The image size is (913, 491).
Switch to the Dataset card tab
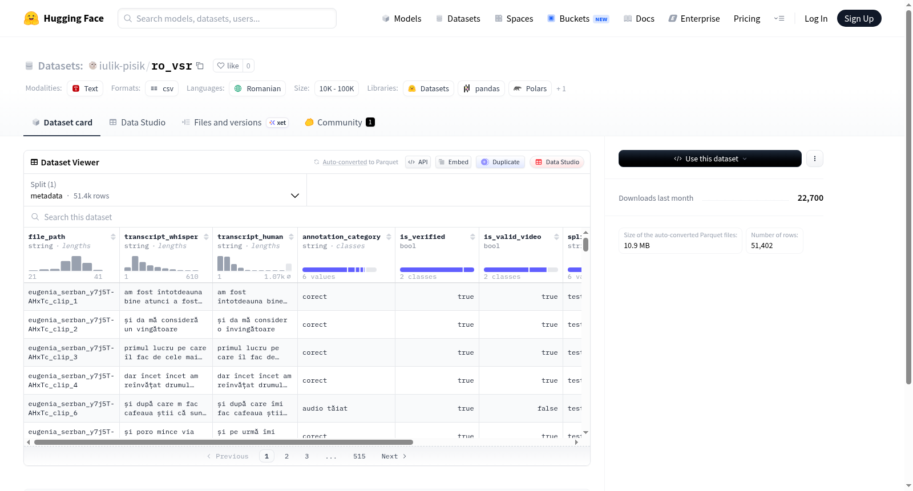(62, 122)
